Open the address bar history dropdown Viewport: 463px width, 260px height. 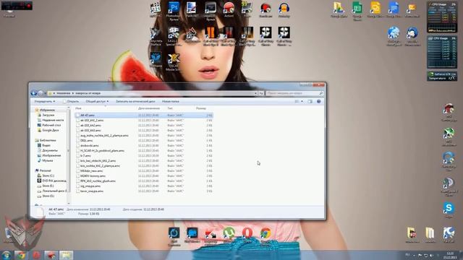[x=255, y=93]
